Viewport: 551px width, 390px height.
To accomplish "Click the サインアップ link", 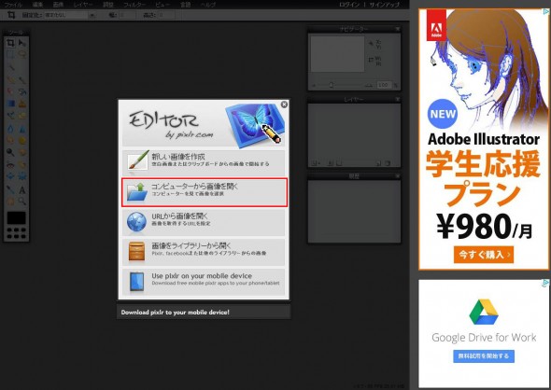I will pyautogui.click(x=385, y=5).
